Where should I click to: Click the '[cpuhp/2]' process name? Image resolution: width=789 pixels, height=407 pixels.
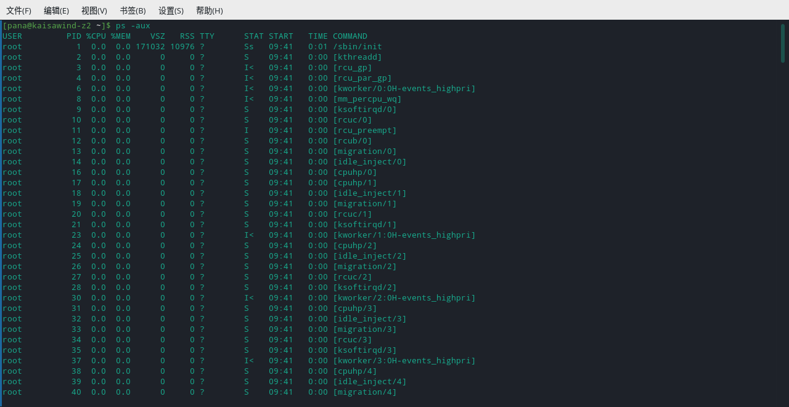(x=355, y=245)
